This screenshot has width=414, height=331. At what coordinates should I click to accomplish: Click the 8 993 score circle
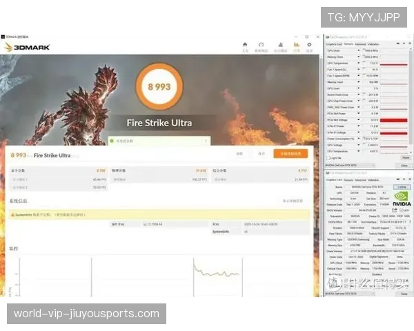pyautogui.click(x=159, y=87)
